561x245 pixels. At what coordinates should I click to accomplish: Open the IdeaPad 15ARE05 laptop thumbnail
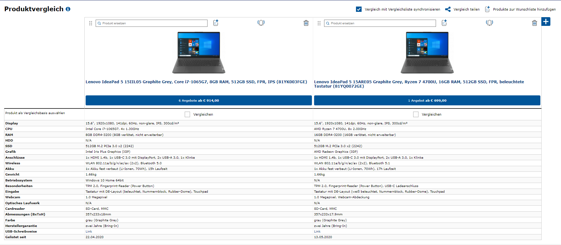427,53
